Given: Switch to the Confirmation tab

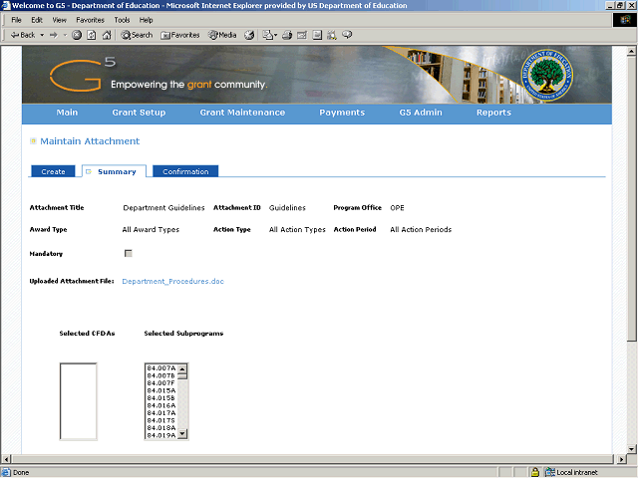Looking at the screenshot, I should coord(185,171).
